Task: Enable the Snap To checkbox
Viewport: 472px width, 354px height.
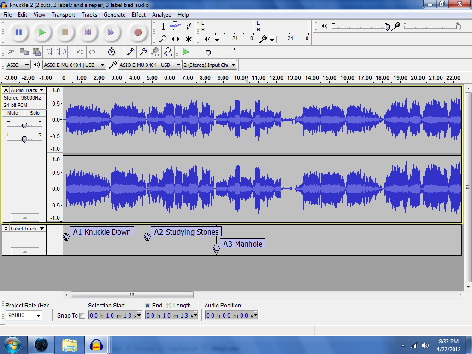Action: tap(82, 315)
